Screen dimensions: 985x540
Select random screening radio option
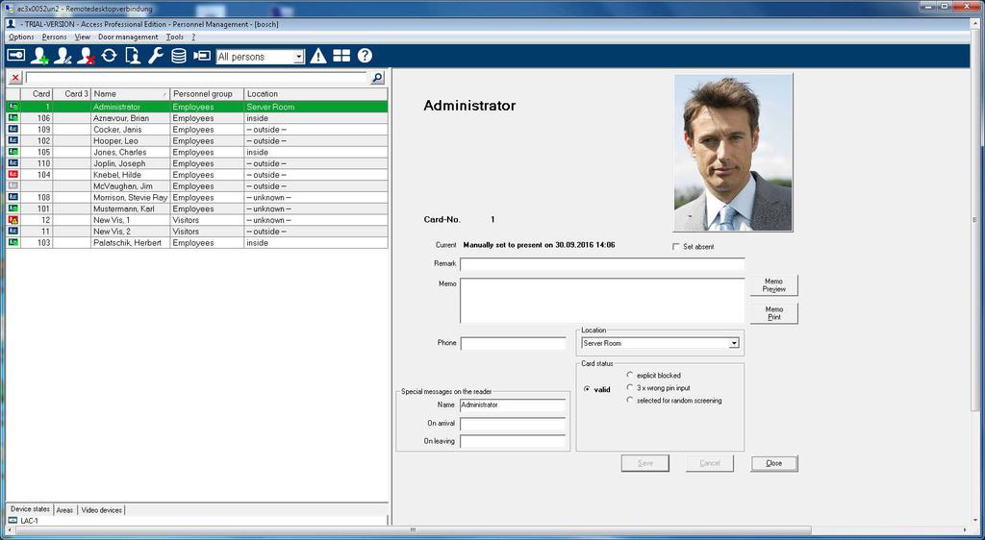[630, 400]
